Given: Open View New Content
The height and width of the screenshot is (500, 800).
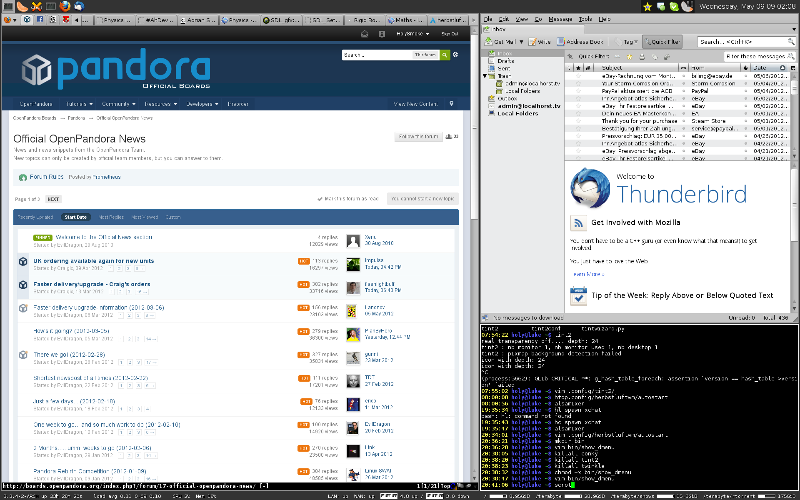Looking at the screenshot, I should [415, 104].
